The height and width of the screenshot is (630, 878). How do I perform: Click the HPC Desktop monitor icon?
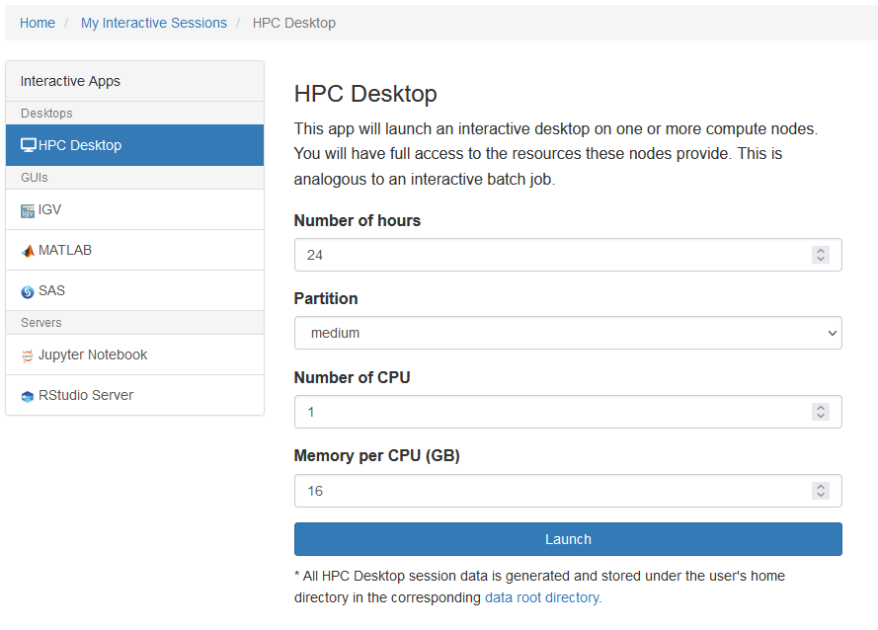click(29, 145)
